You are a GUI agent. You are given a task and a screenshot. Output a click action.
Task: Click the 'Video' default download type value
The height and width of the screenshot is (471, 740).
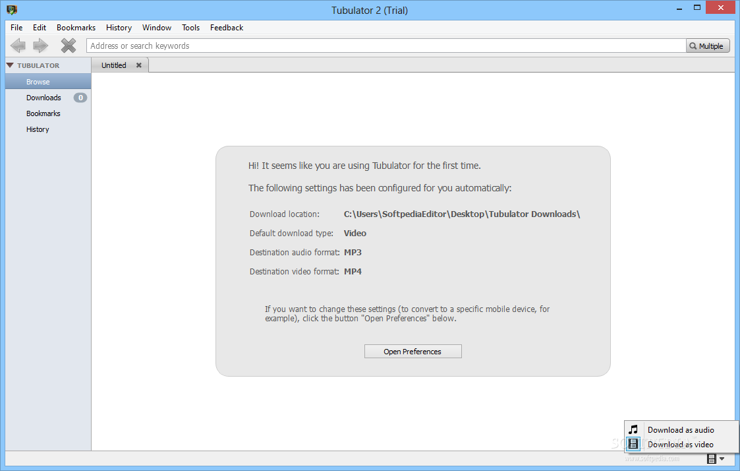[x=355, y=234]
